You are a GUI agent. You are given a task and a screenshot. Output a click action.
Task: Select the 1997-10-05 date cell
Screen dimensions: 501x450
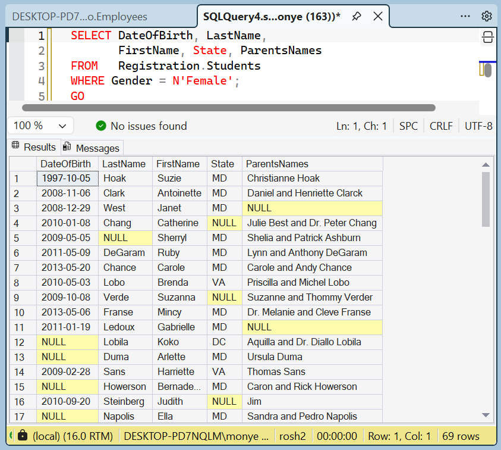[67, 178]
